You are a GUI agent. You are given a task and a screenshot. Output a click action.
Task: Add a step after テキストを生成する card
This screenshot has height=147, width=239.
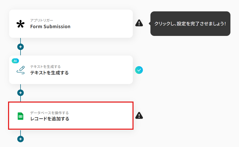21,93
